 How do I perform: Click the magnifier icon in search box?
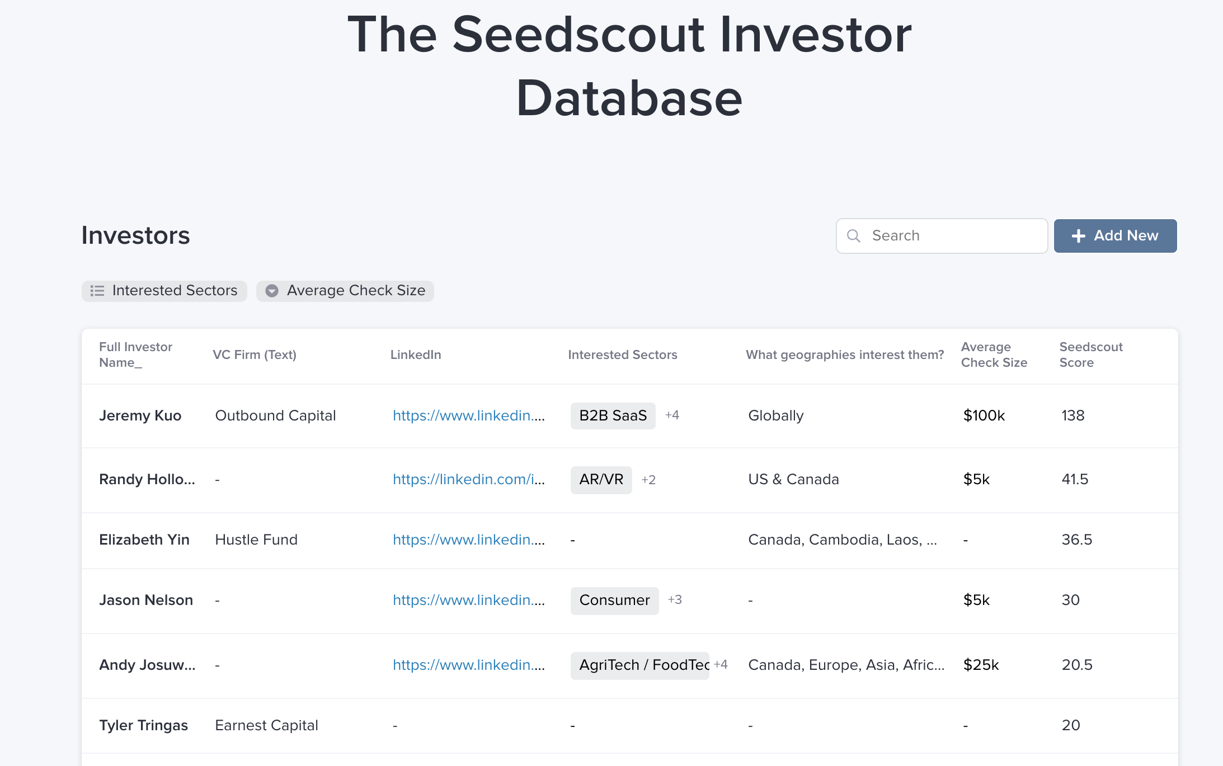tap(854, 236)
